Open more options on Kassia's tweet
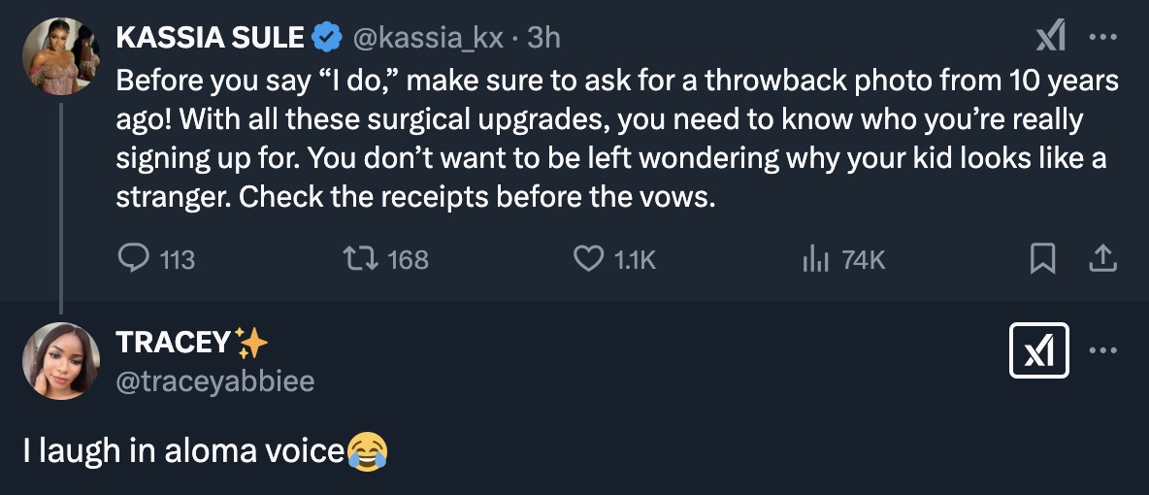Image resolution: width=1149 pixels, height=495 pixels. (x=1102, y=38)
